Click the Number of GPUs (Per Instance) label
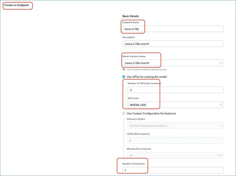236x176 pixels. pos(144,83)
